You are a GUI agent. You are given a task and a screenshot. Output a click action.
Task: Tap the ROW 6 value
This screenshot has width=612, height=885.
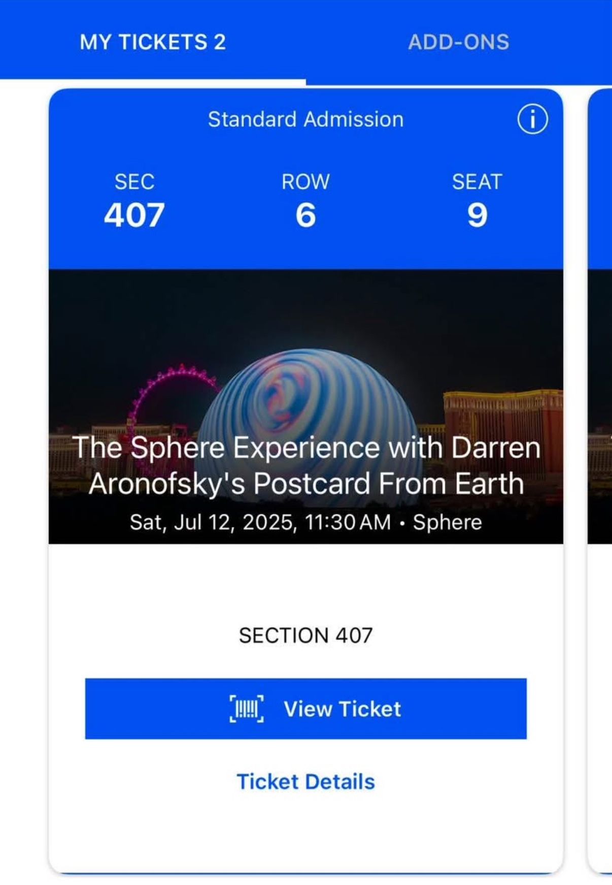pyautogui.click(x=306, y=215)
